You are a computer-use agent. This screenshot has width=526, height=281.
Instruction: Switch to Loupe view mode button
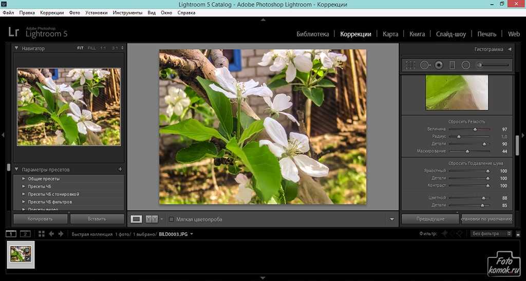(136, 219)
